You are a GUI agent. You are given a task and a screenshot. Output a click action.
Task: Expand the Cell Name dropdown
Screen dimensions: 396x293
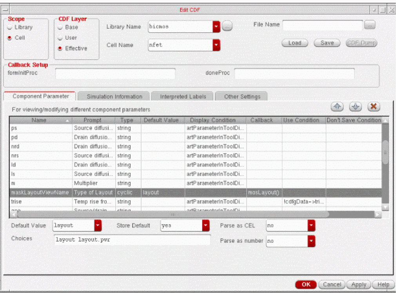(216, 45)
